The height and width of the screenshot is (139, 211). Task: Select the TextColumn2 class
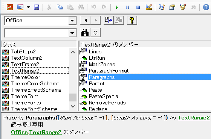pos(26,58)
